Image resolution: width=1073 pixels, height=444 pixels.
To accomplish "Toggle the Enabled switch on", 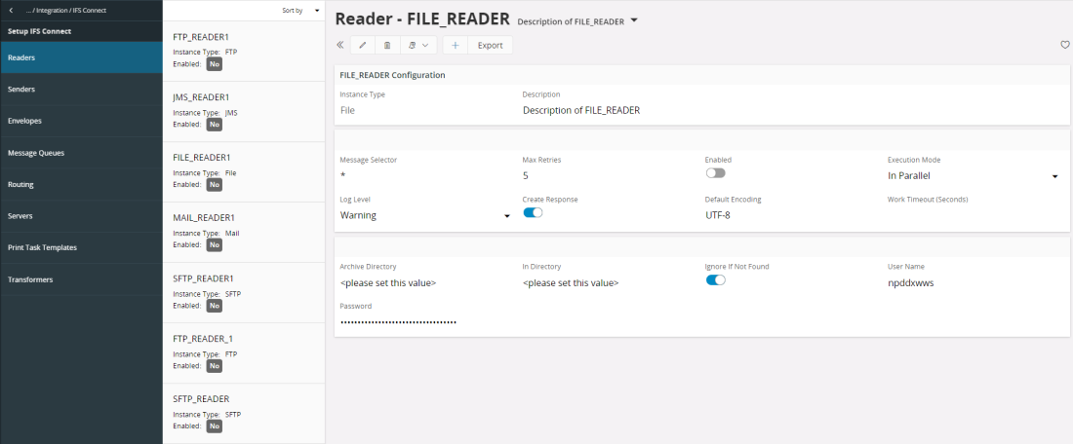I will click(716, 172).
